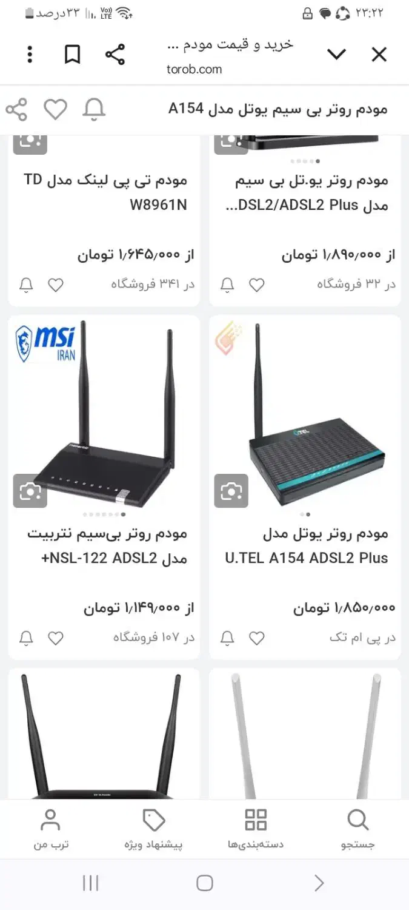Viewport: 409px width, 910px height.
Task: Toggle price alert bell on the NSL-122 card
Action: coord(26,638)
